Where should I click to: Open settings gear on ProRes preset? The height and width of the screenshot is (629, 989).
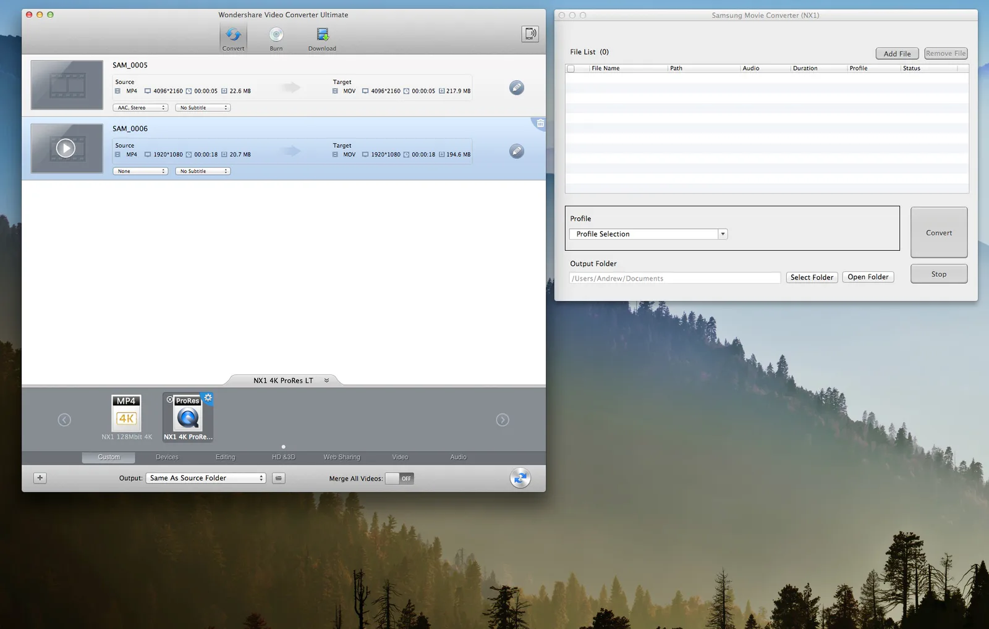click(x=208, y=398)
